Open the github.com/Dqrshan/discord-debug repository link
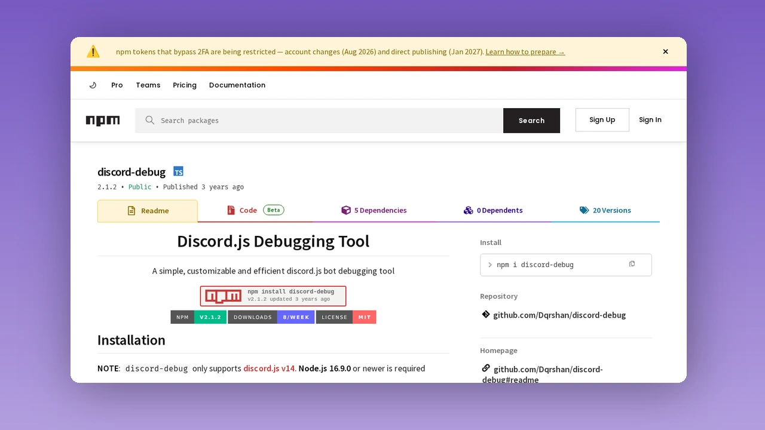 pos(559,315)
